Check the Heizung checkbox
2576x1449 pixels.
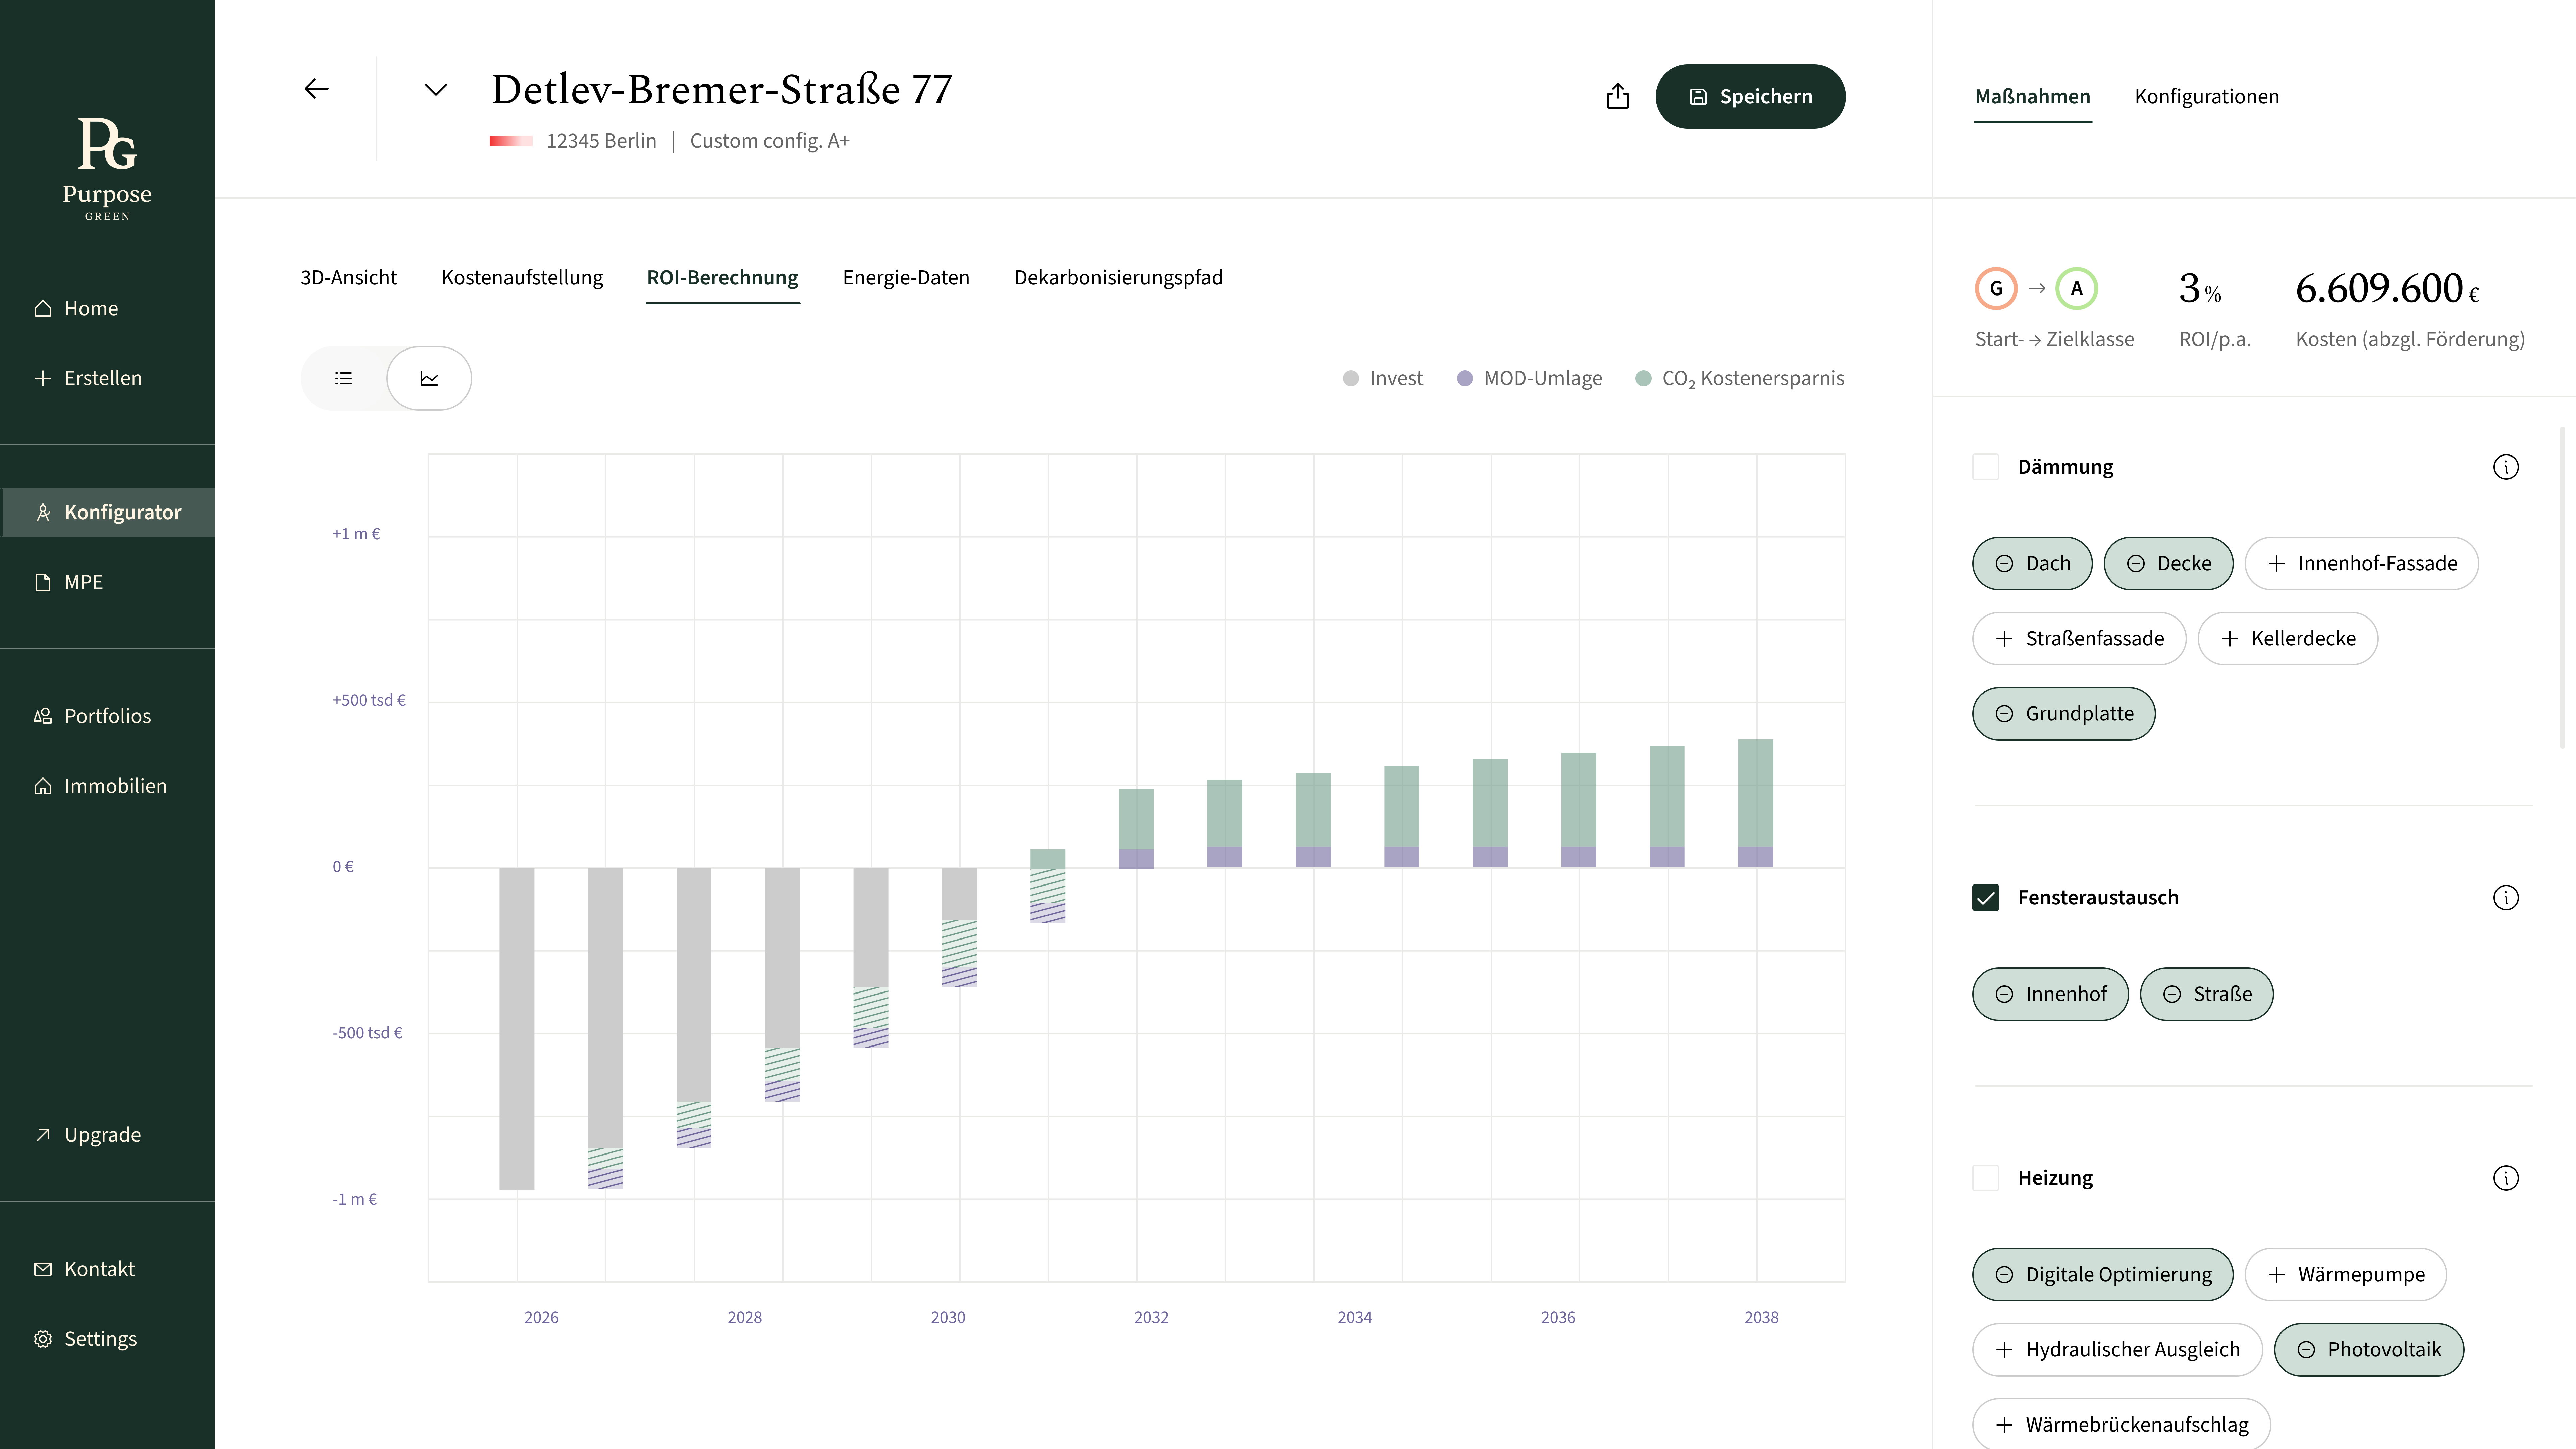coord(1985,1178)
